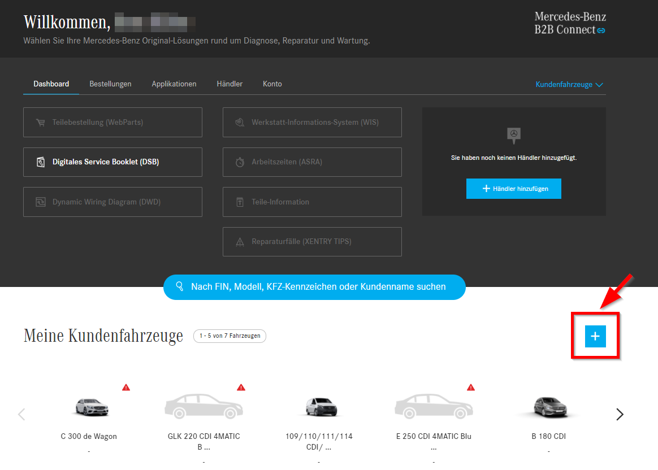Open Werkstatt-Informations-System (WIS) tile

point(312,122)
